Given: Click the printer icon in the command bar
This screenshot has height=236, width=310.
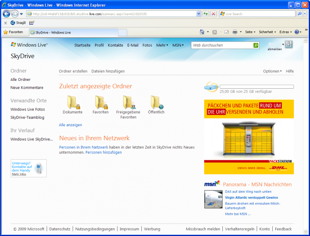Looking at the screenshot, I should [234, 32].
